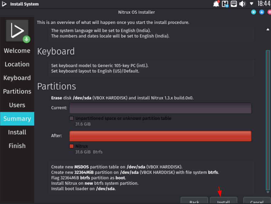271x204 pixels.
Task: Select the Welcome step in sidebar
Action: (17, 51)
